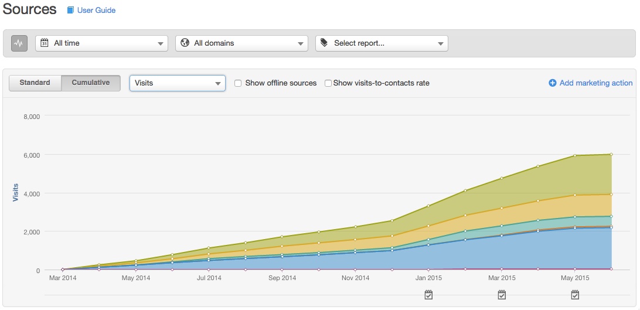Click the activity pulse icon button

19,43
